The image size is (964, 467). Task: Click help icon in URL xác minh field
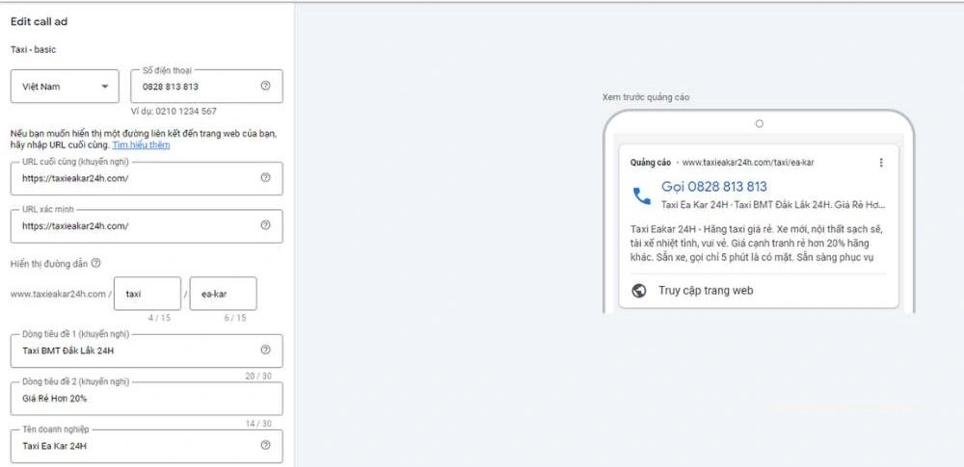266,225
